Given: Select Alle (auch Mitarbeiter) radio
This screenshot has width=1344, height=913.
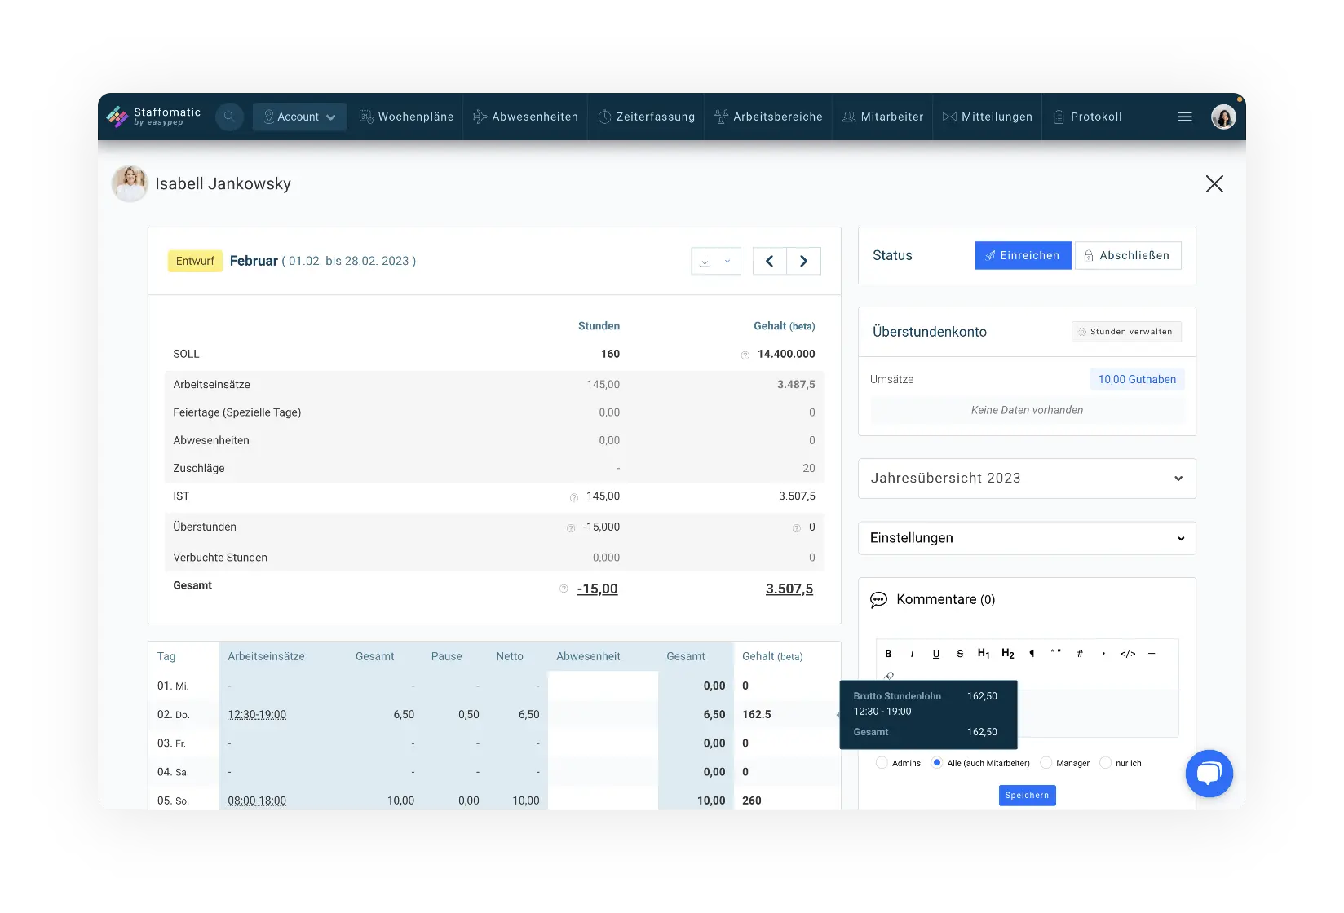Looking at the screenshot, I should tap(937, 763).
